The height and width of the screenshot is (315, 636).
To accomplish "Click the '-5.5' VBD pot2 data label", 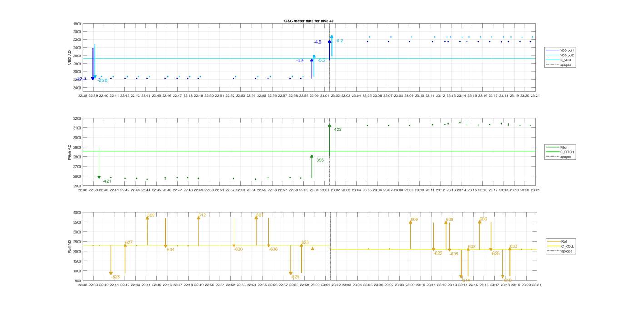I will (321, 60).
